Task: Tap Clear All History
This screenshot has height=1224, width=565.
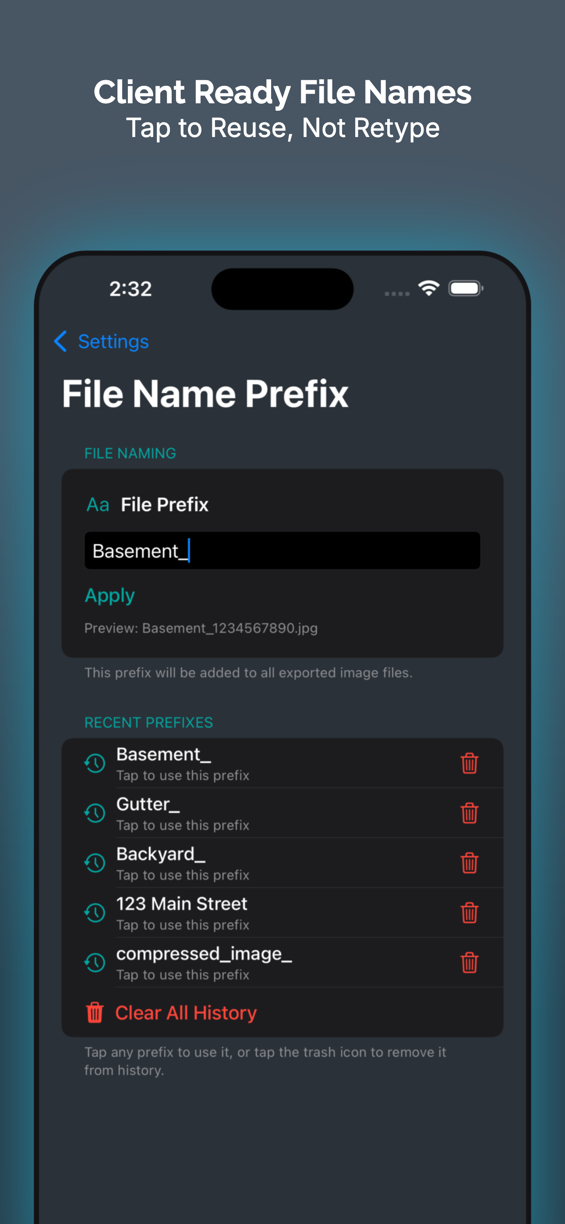Action: [x=185, y=1013]
